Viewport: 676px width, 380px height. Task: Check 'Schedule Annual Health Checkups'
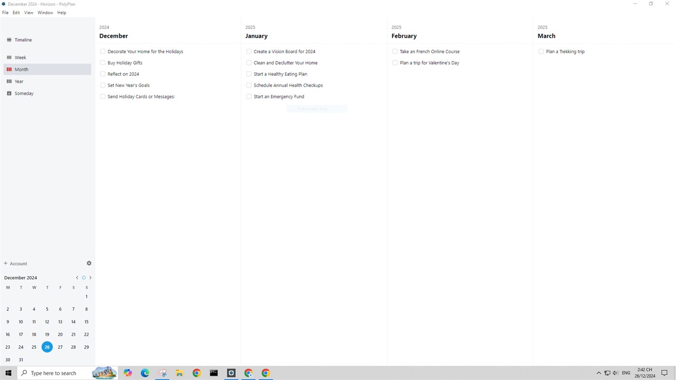(249, 85)
